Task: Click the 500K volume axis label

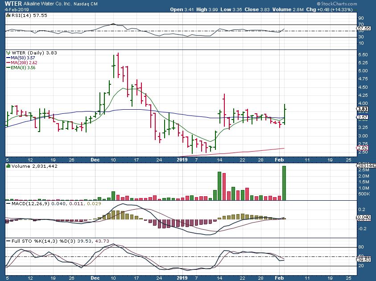Action: [364, 194]
